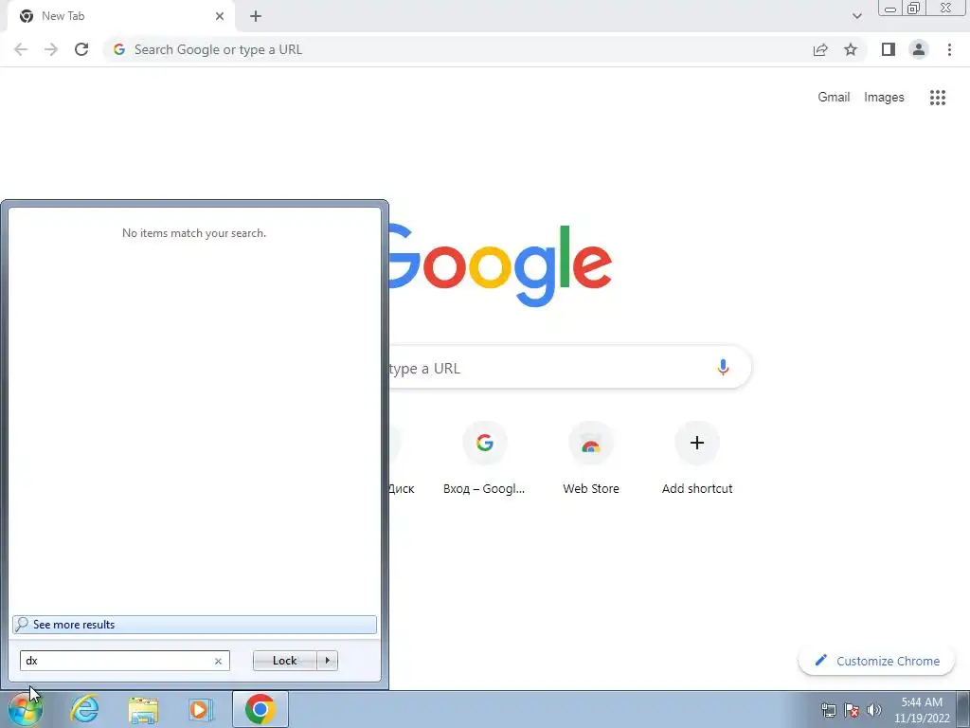Open the Вход – Google shortcut

tap(484, 459)
